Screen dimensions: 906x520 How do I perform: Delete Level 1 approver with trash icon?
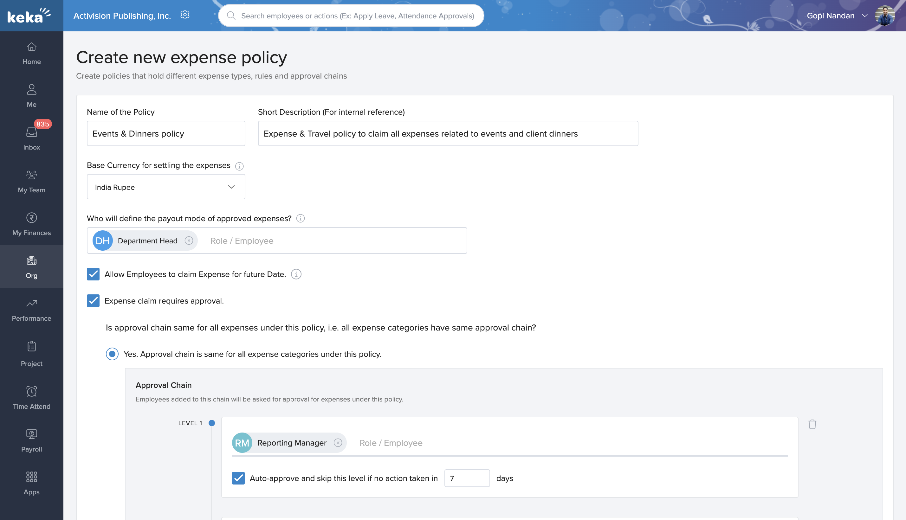812,424
